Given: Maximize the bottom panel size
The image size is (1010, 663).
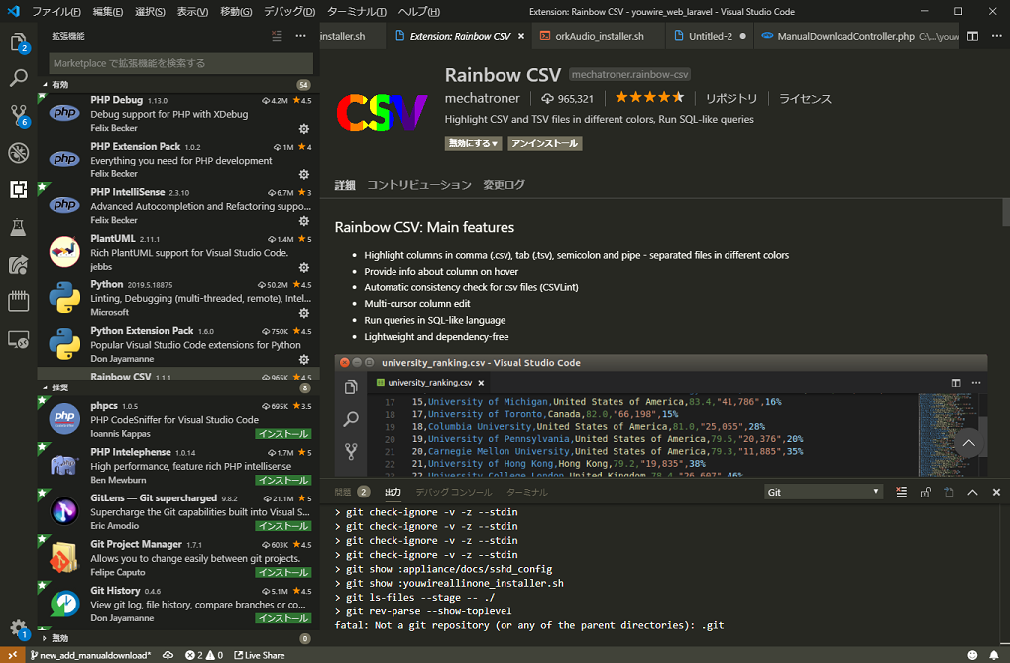Looking at the screenshot, I should 972,493.
